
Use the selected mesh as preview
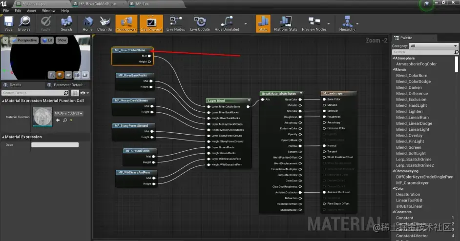coord(85,75)
